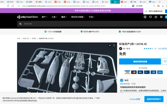The height and width of the screenshot is (104, 167).
Task: Expand the 工具 menu
Action: click(54, 17)
